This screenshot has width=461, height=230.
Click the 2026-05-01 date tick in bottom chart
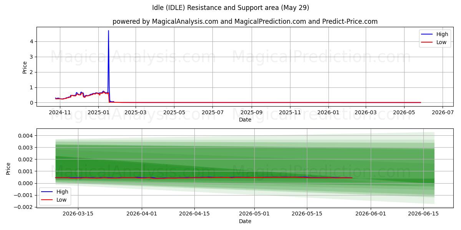(x=254, y=214)
